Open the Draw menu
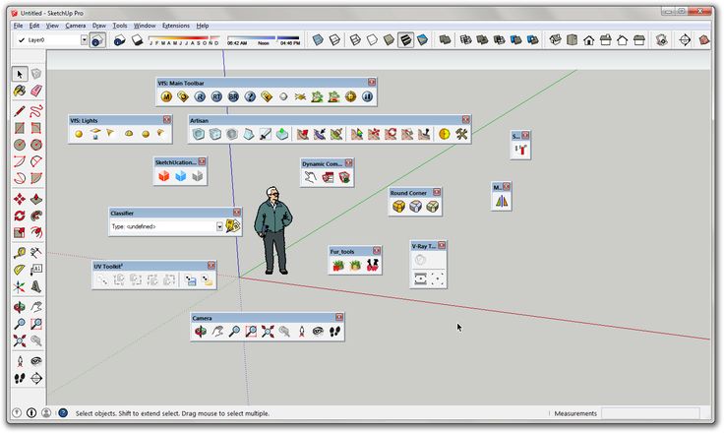The width and height of the screenshot is (724, 433). 98,26
